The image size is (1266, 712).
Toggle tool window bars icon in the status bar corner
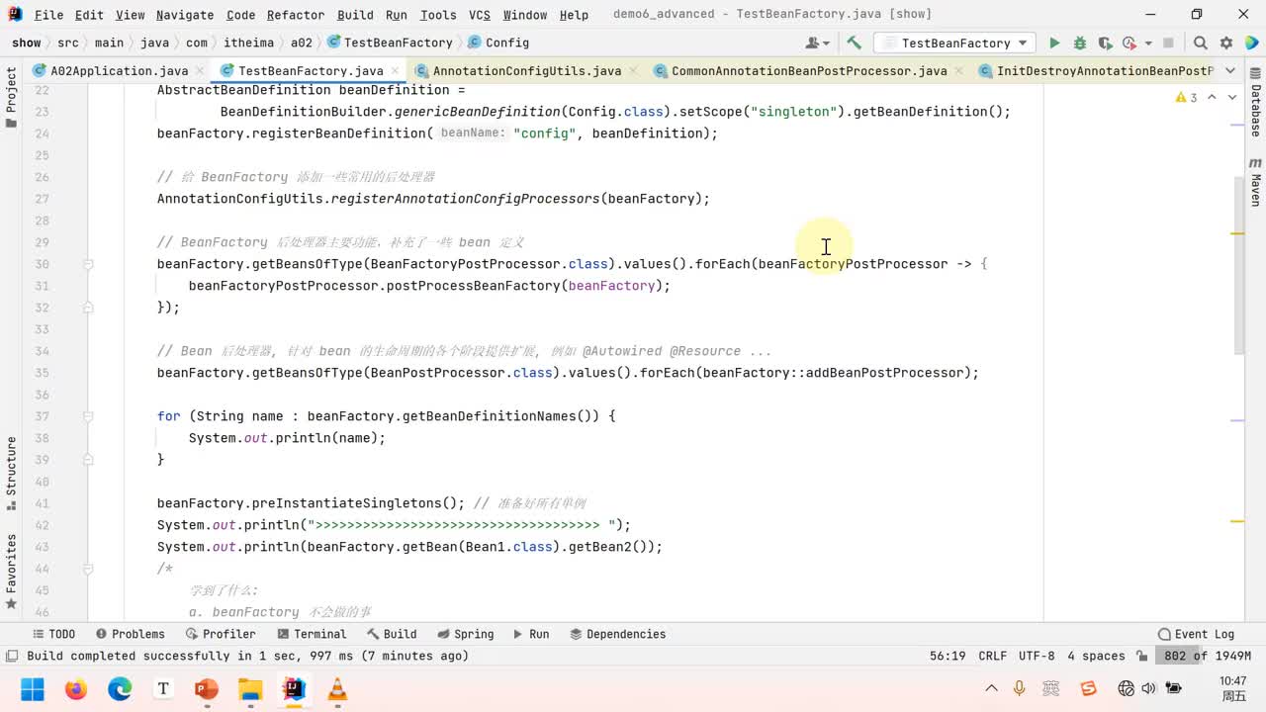pos(12,656)
